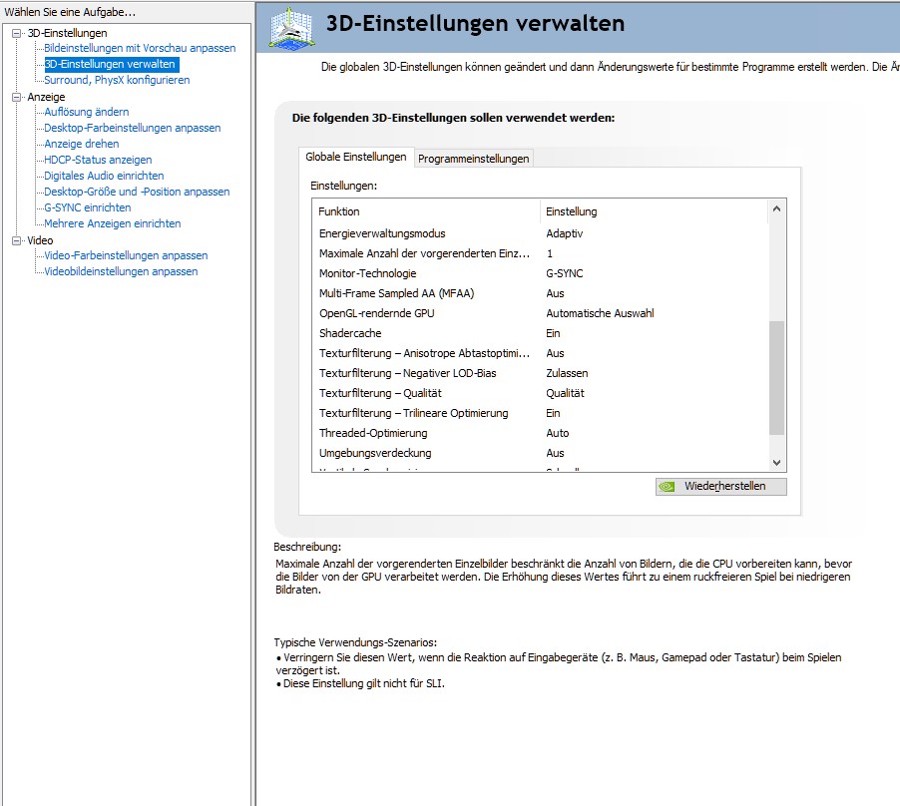
Task: Switch to the Globale Einstellungen tab
Action: pyautogui.click(x=356, y=158)
